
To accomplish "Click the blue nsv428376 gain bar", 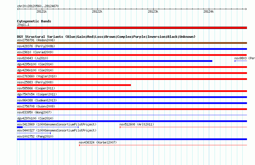I will coord(132,49).
